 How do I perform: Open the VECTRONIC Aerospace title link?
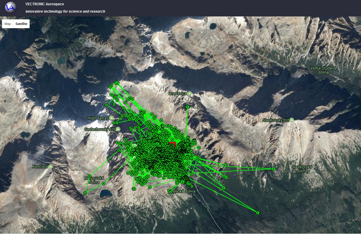point(45,4)
